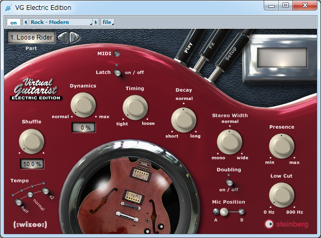
Task: Open the Rock - Modern preset dropdown
Action: coord(60,22)
